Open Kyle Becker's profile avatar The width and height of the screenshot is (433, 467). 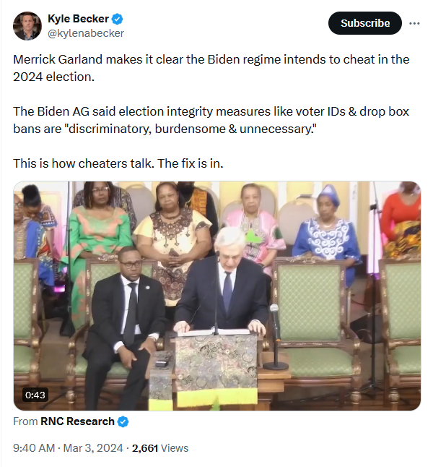[x=27, y=26]
